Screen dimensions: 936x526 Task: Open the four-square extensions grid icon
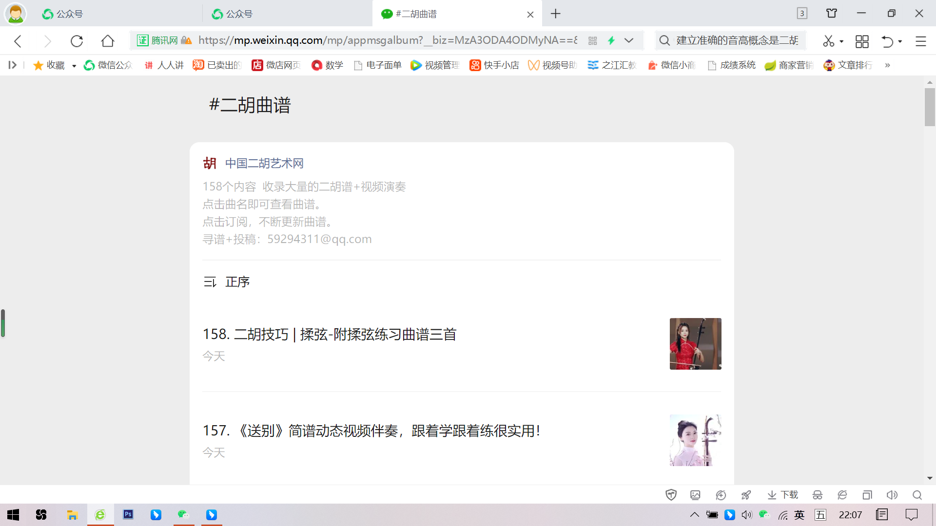[x=861, y=41]
